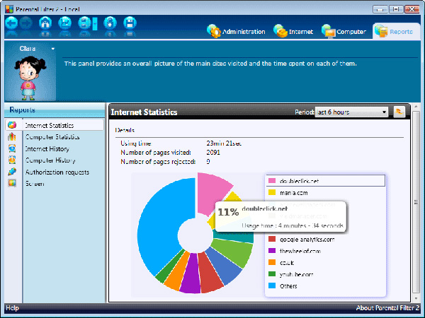Image resolution: width=425 pixels, height=318 pixels.
Task: Click the scrollbar down arrow in the report panel
Action: 416,298
